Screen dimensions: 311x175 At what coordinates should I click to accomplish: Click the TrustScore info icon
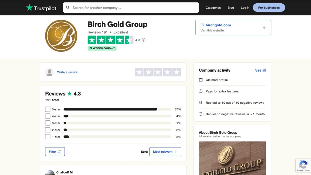point(144,40)
